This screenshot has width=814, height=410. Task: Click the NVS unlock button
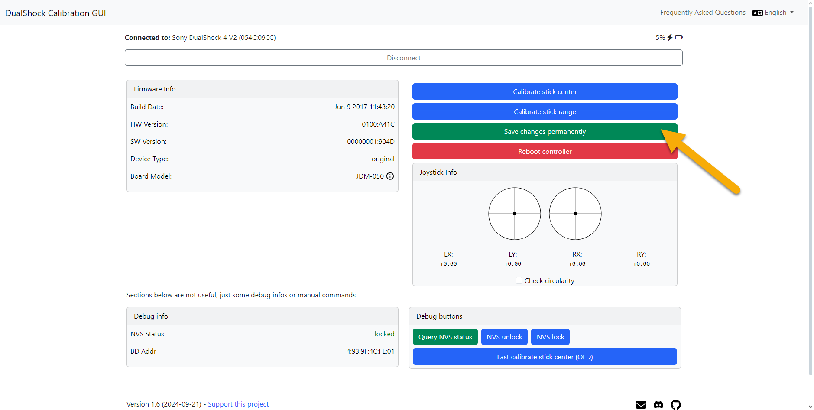[x=504, y=337]
